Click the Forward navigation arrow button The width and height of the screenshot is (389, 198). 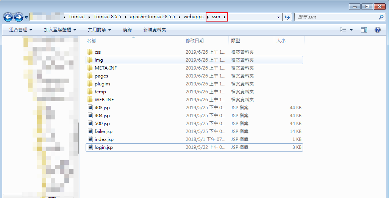(19, 17)
